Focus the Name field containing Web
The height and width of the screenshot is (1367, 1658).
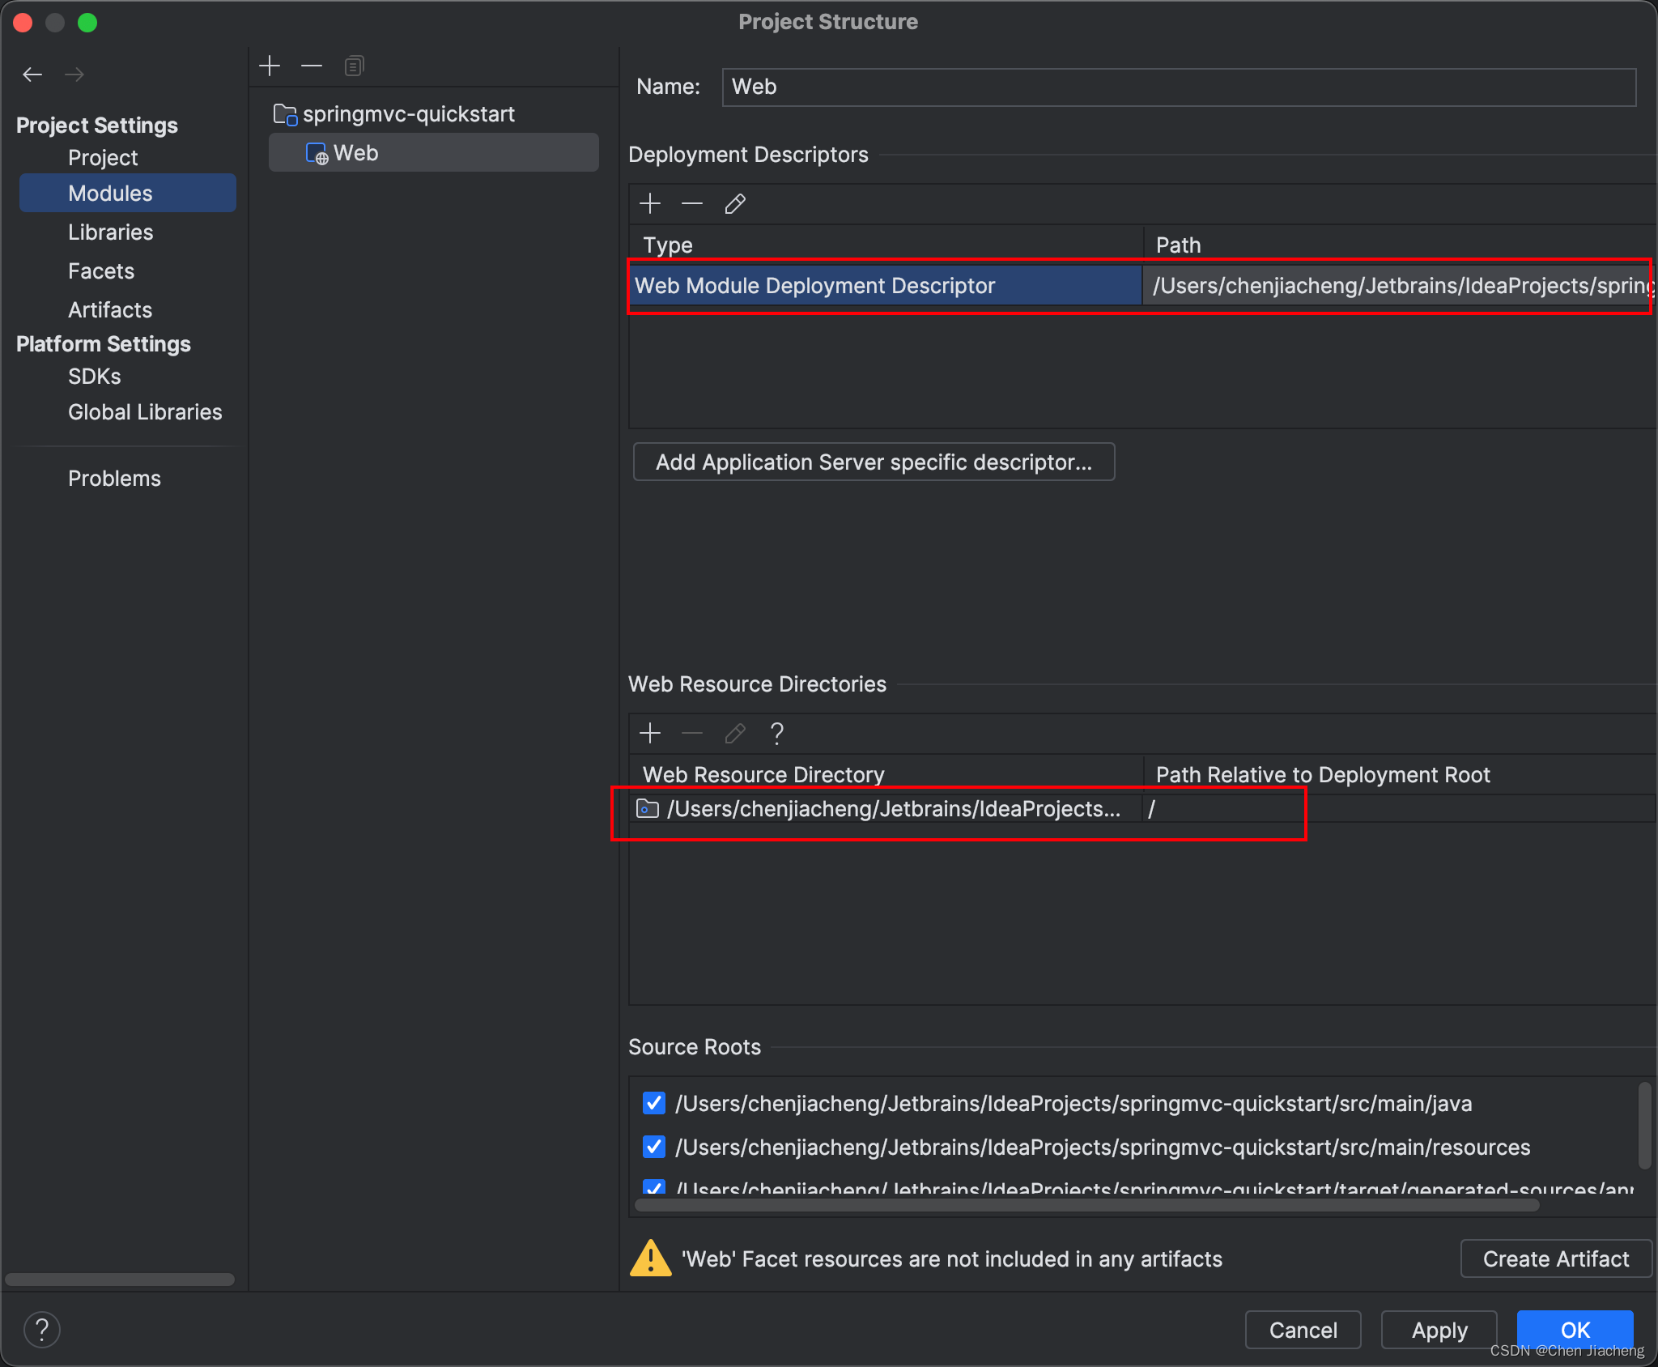(x=1179, y=87)
